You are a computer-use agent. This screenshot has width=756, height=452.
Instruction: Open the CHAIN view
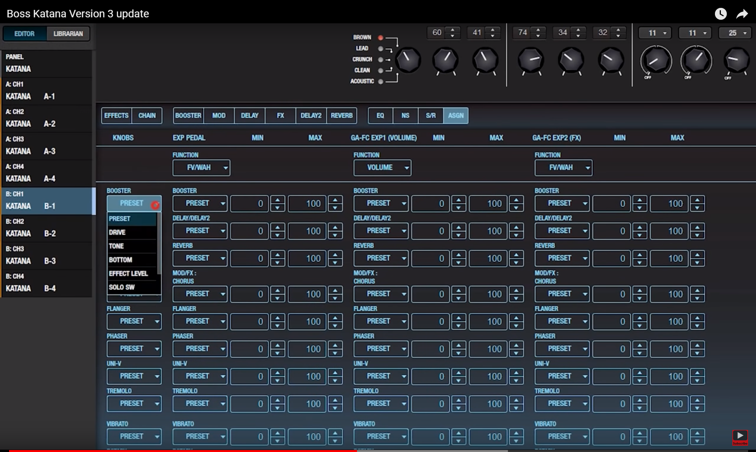click(147, 116)
